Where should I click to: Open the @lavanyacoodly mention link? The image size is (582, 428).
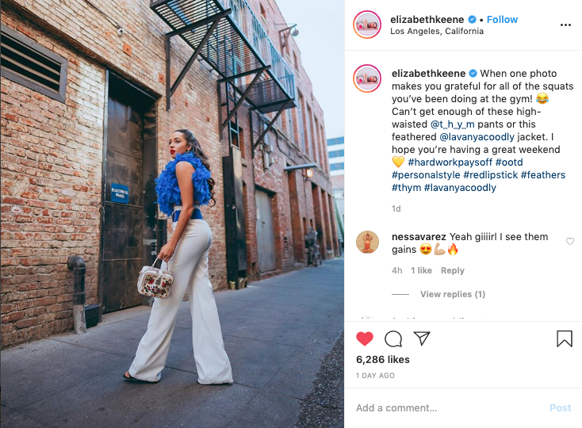pyautogui.click(x=477, y=137)
